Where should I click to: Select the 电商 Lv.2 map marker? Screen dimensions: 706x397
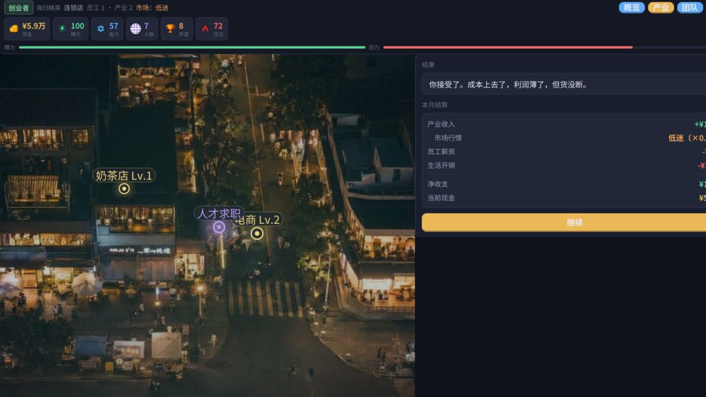(x=257, y=233)
